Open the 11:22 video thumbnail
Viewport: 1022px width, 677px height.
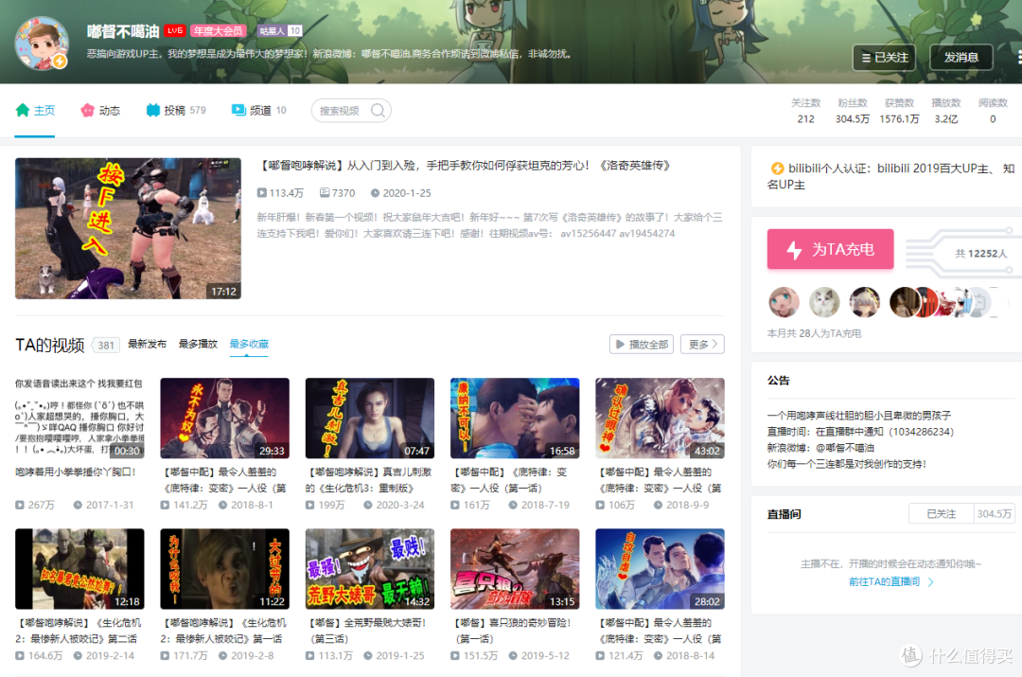tap(225, 569)
